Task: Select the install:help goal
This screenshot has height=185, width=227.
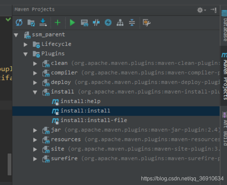Action: [116, 101]
